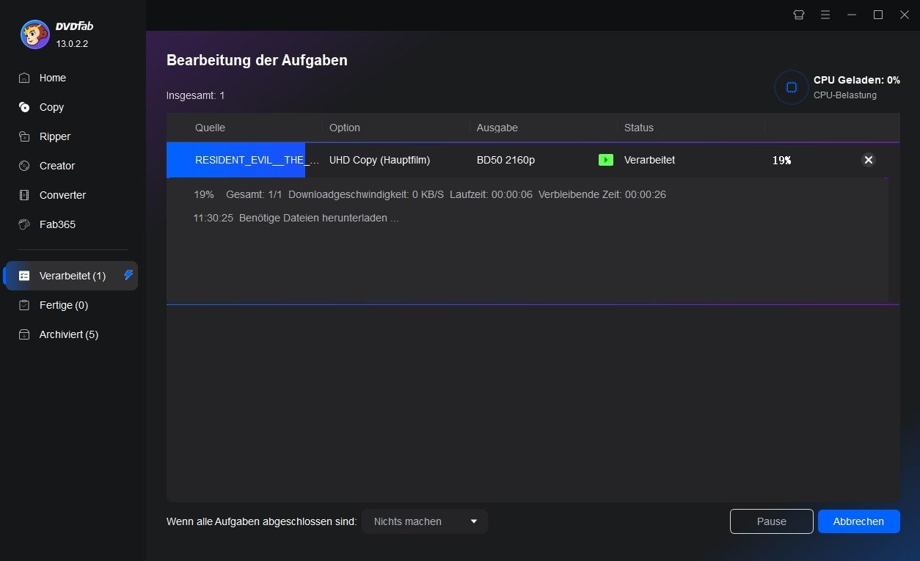This screenshot has width=920, height=561.
Task: Click the Abbrechen button
Action: click(x=858, y=521)
